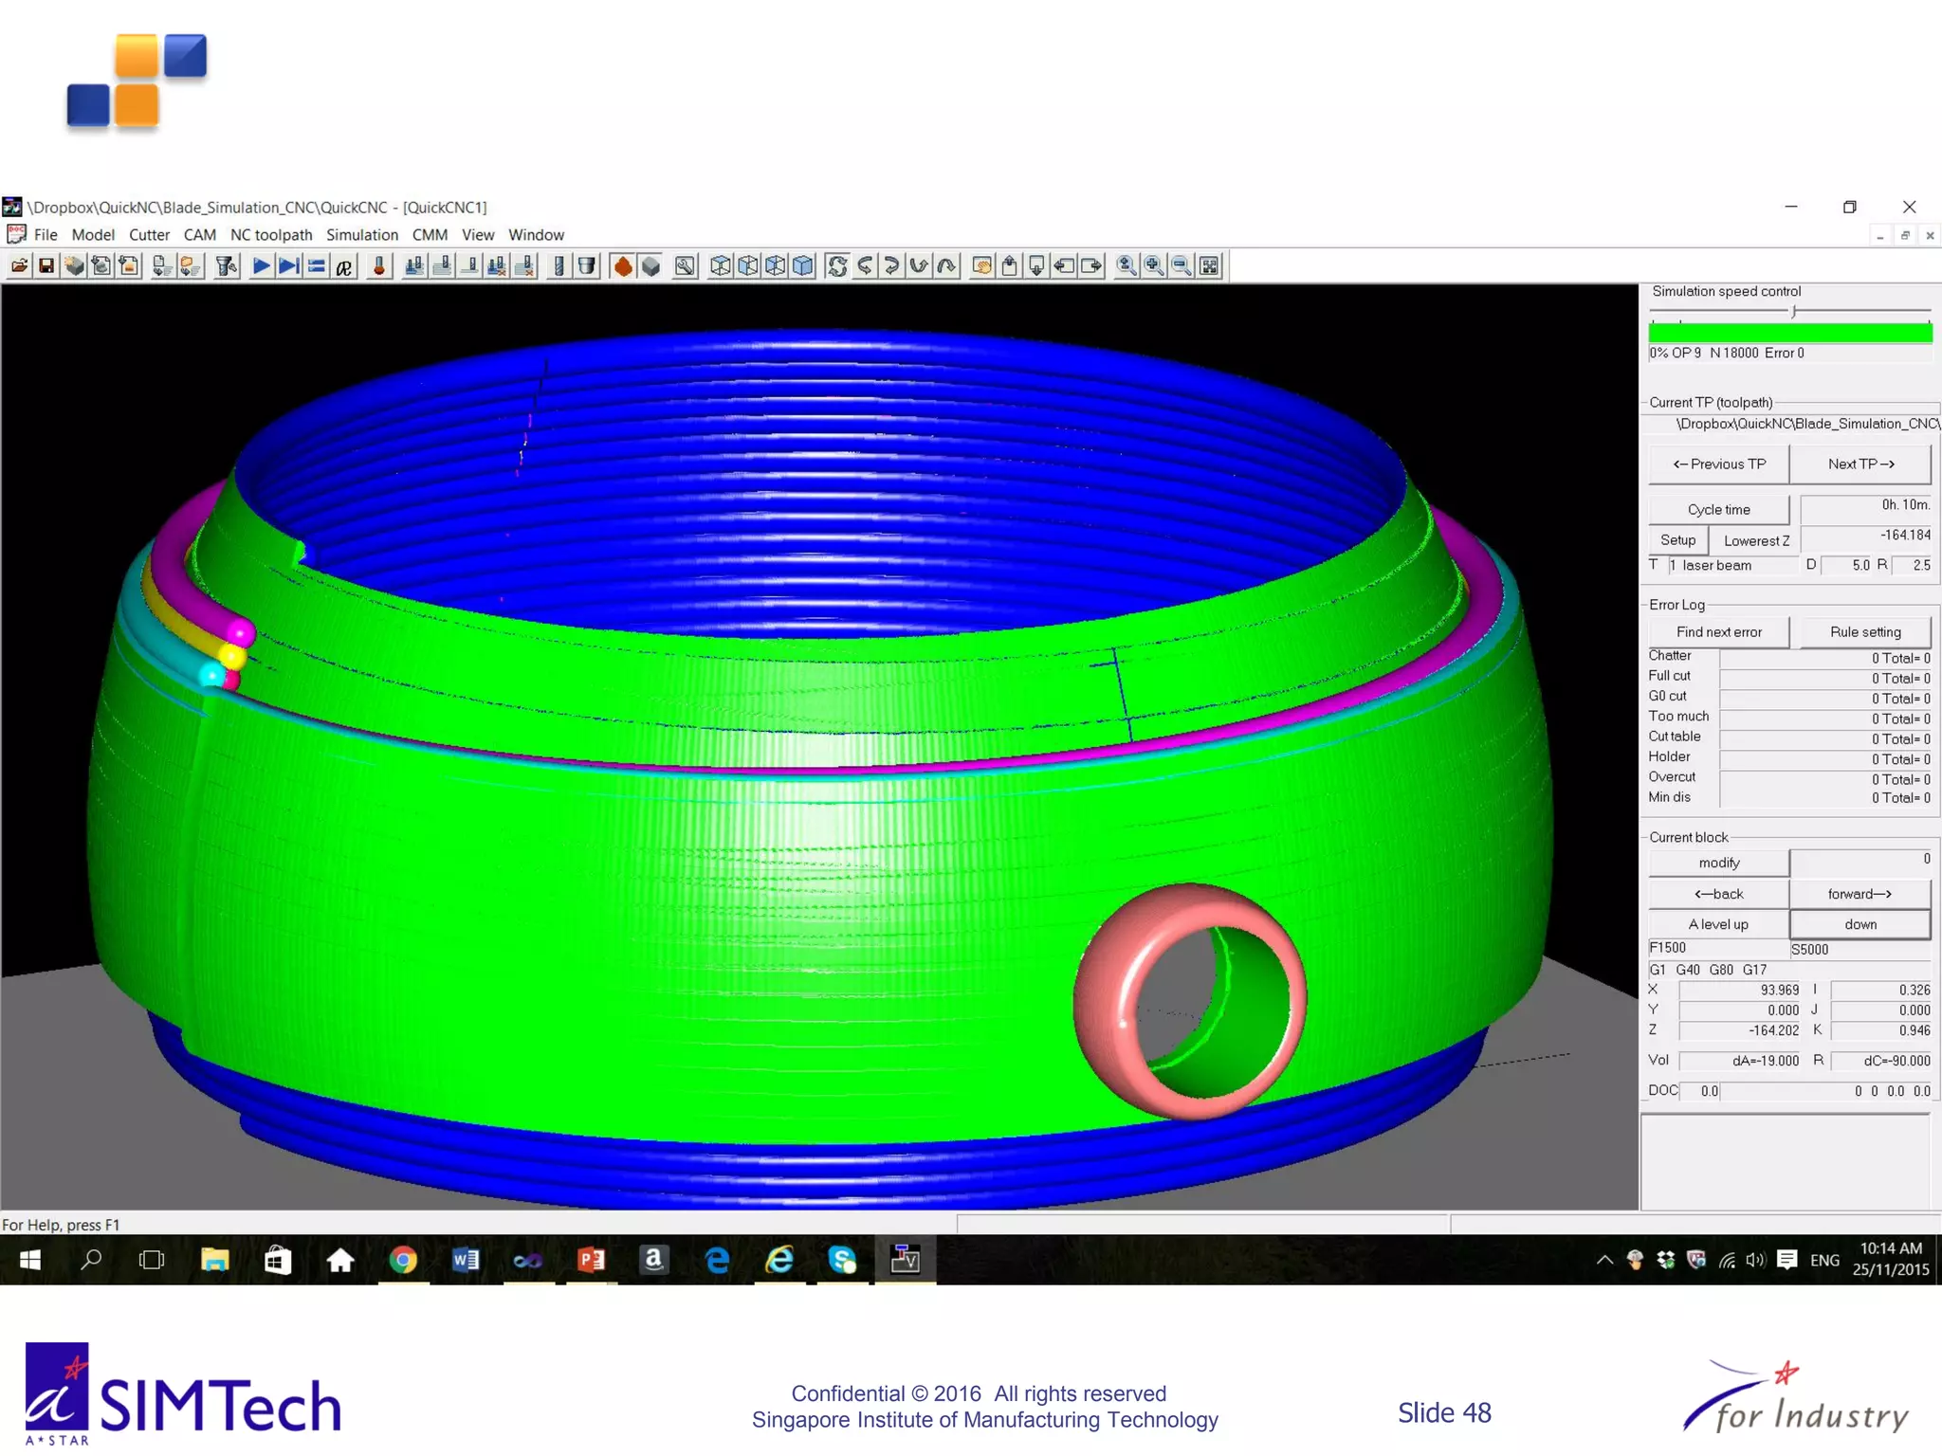
Task: Open the Simulation menu
Action: [361, 235]
